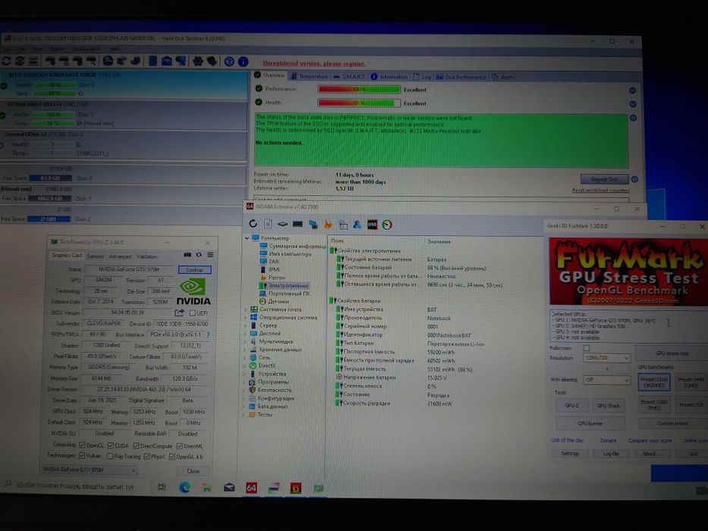Open the Anti-aliasing dropdown in FurMark

(606, 380)
